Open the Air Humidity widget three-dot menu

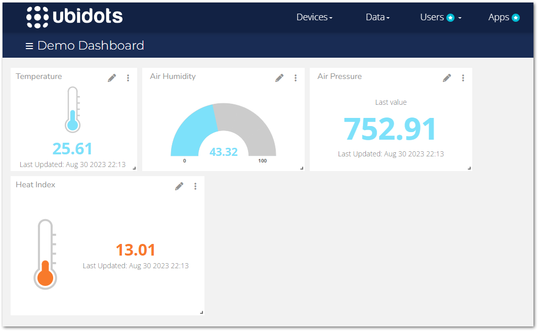(x=295, y=77)
